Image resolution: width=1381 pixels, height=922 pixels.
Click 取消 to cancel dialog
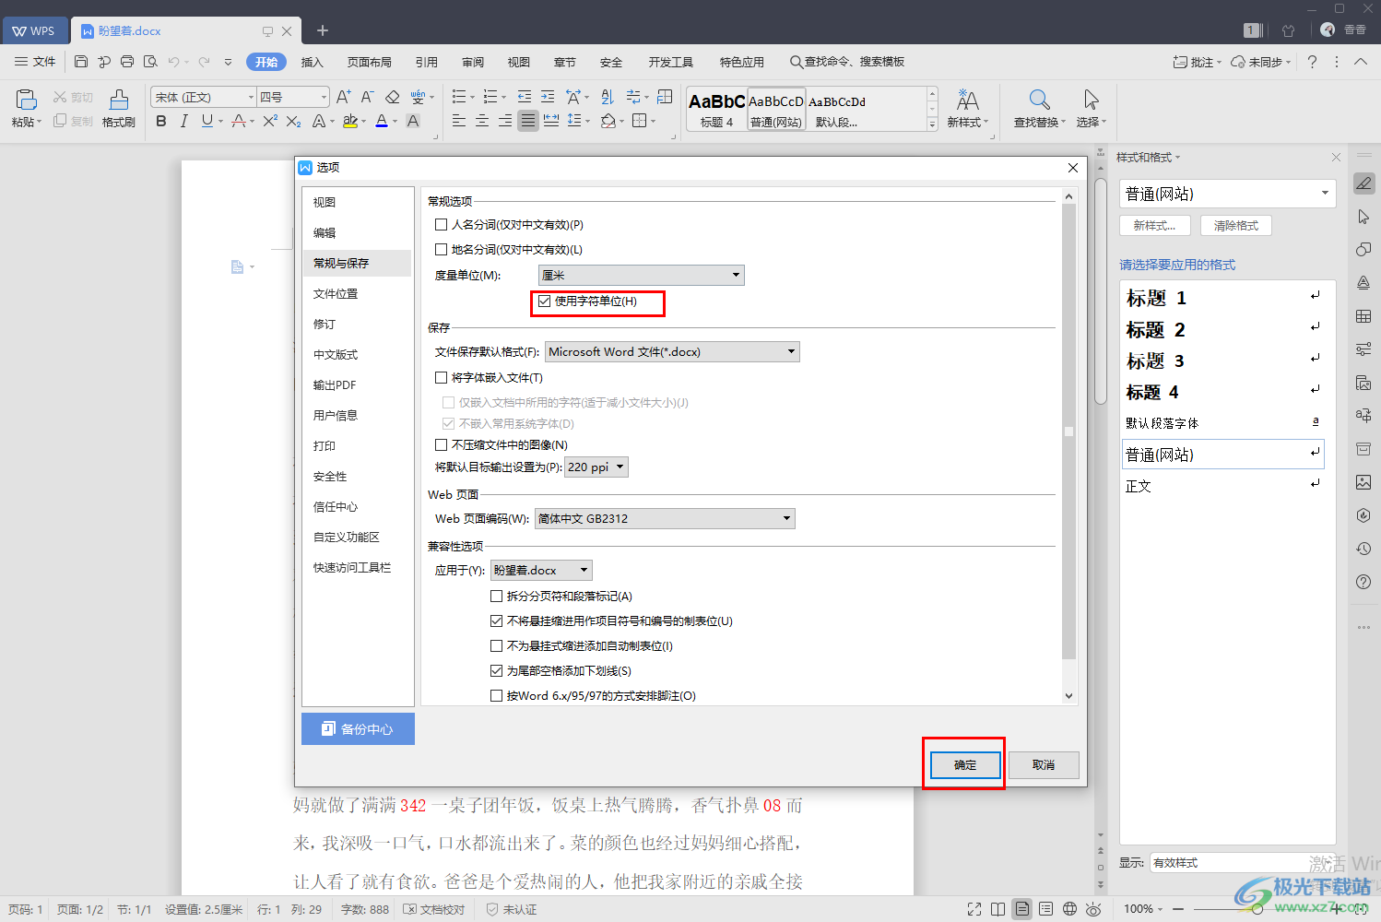tap(1044, 764)
